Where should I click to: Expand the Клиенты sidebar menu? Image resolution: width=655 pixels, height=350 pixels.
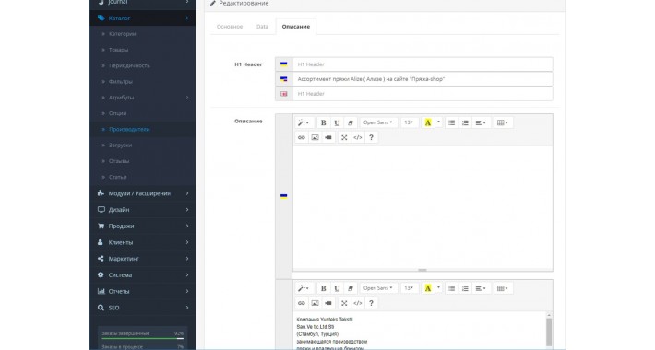(x=142, y=242)
